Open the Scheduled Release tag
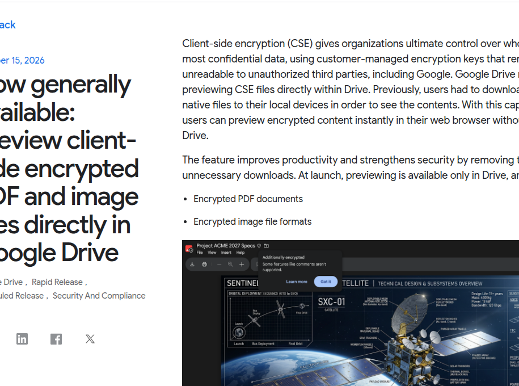The width and height of the screenshot is (519, 386). click(x=22, y=296)
